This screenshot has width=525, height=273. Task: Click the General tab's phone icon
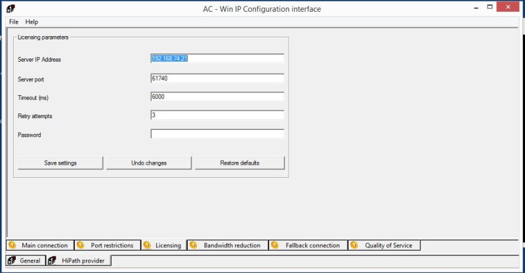tap(12, 261)
